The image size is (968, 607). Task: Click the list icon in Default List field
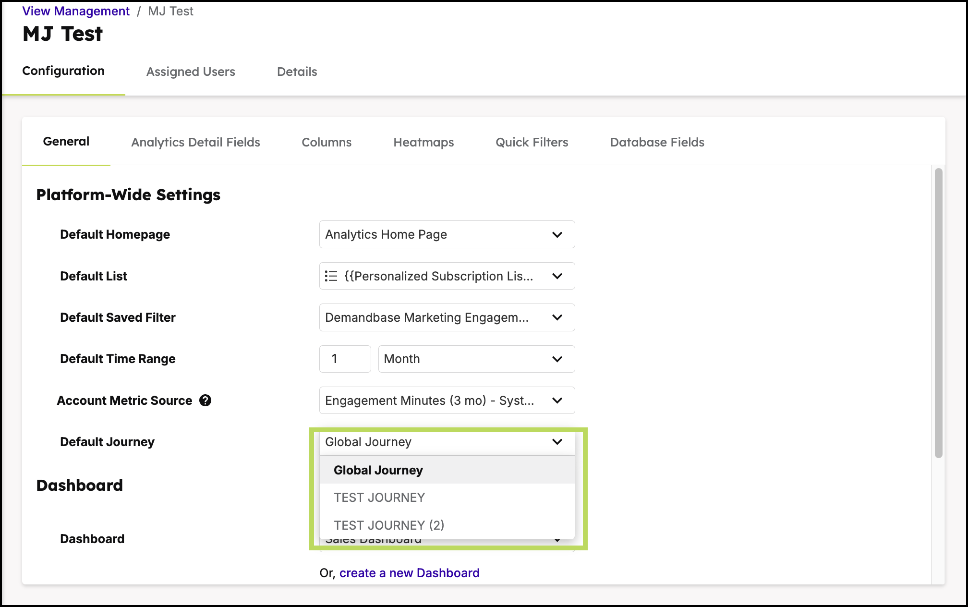pyautogui.click(x=331, y=276)
